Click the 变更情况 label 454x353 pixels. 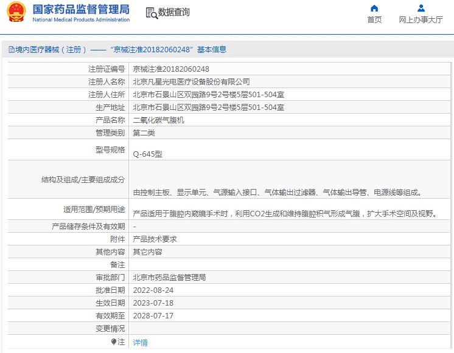coord(110,328)
